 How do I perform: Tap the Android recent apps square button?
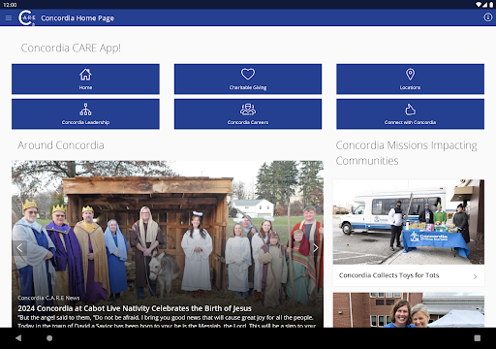pyautogui.click(x=478, y=338)
